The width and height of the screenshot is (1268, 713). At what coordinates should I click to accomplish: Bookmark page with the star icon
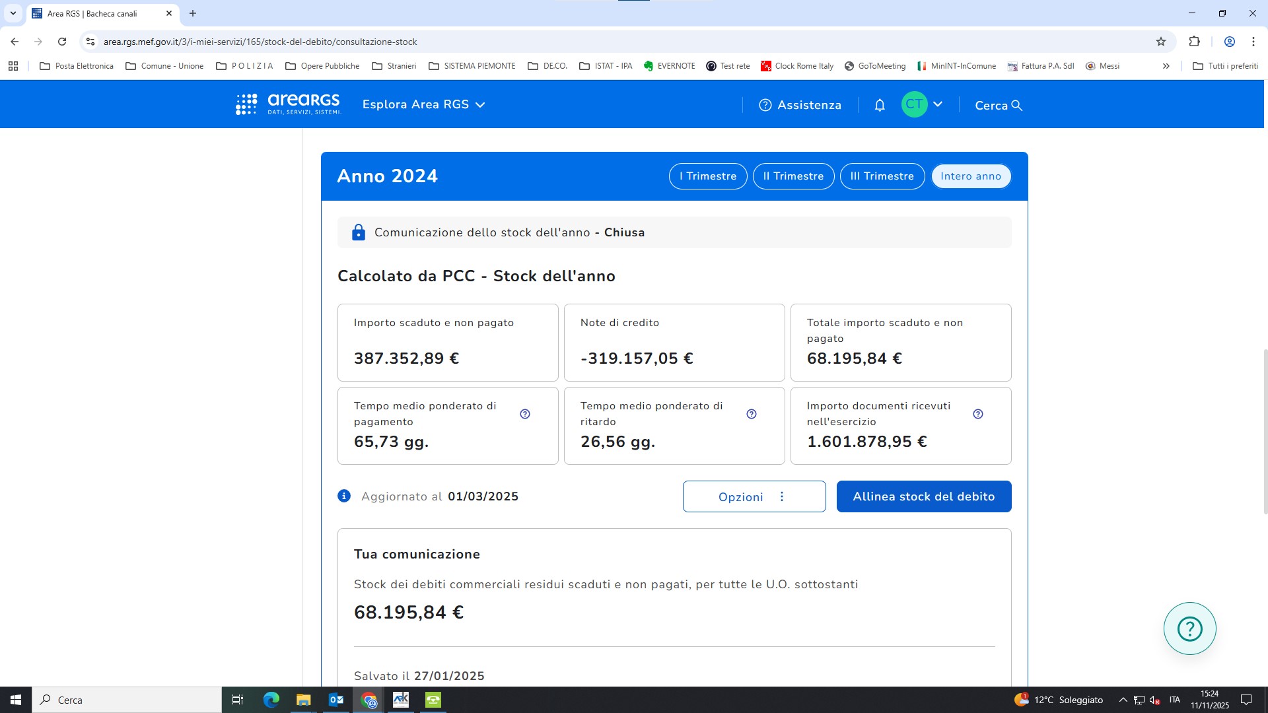point(1161,42)
